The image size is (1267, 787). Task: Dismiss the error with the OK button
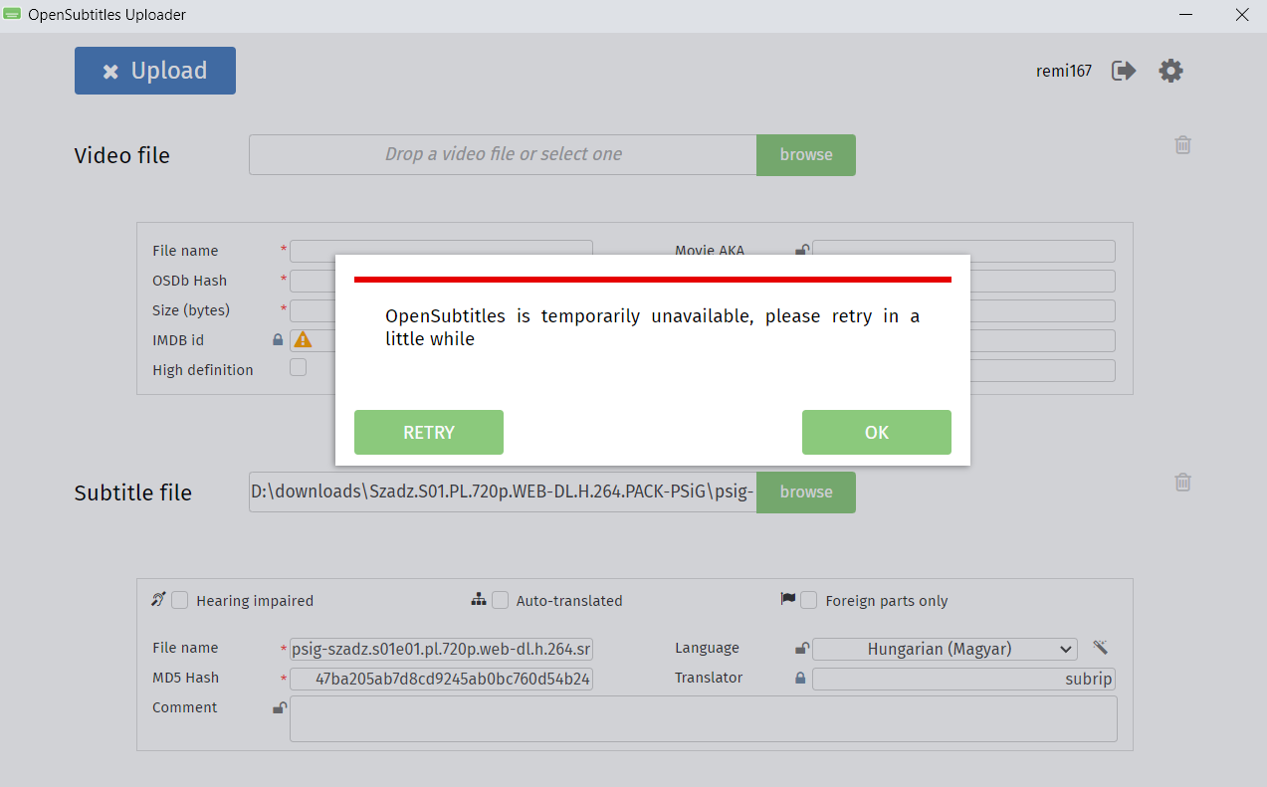click(877, 433)
